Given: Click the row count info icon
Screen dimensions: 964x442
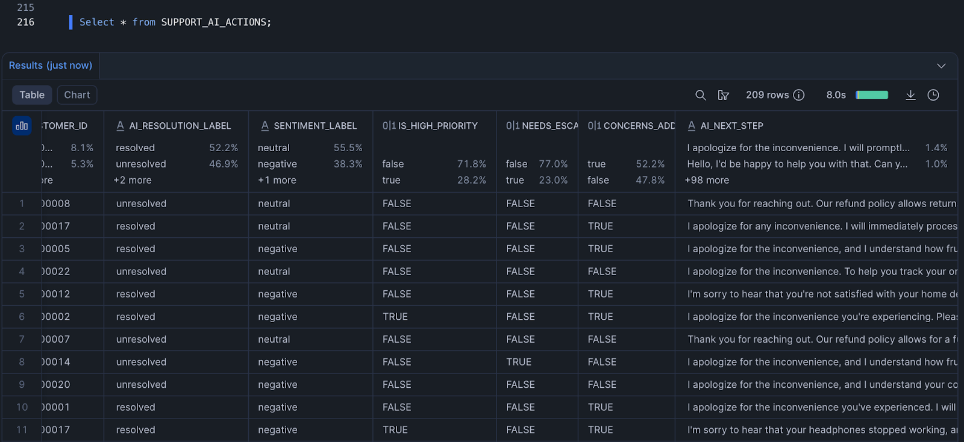Looking at the screenshot, I should coord(799,95).
